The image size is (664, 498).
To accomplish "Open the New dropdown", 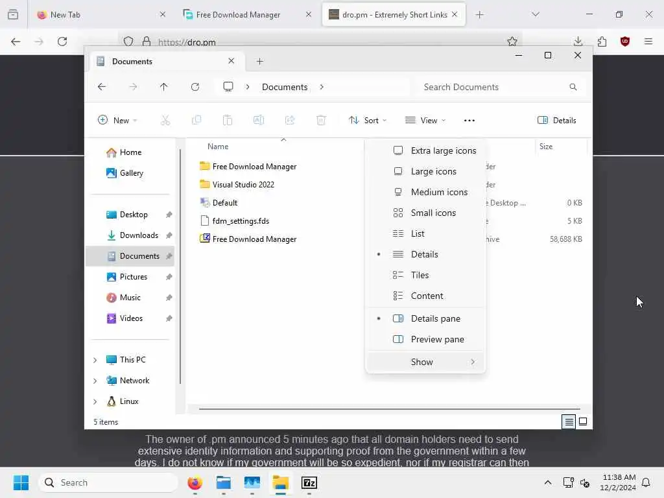I will 118,121.
